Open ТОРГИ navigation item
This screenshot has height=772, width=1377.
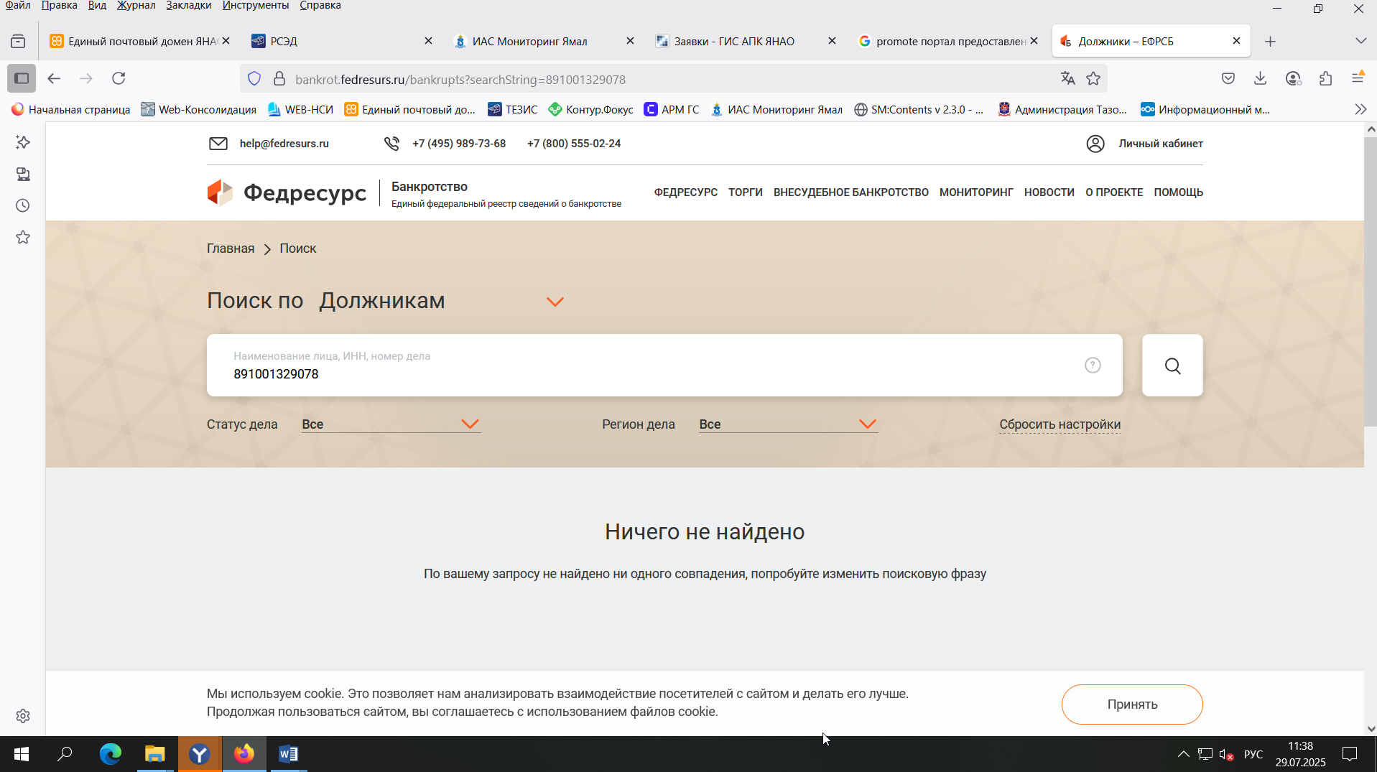(x=745, y=192)
